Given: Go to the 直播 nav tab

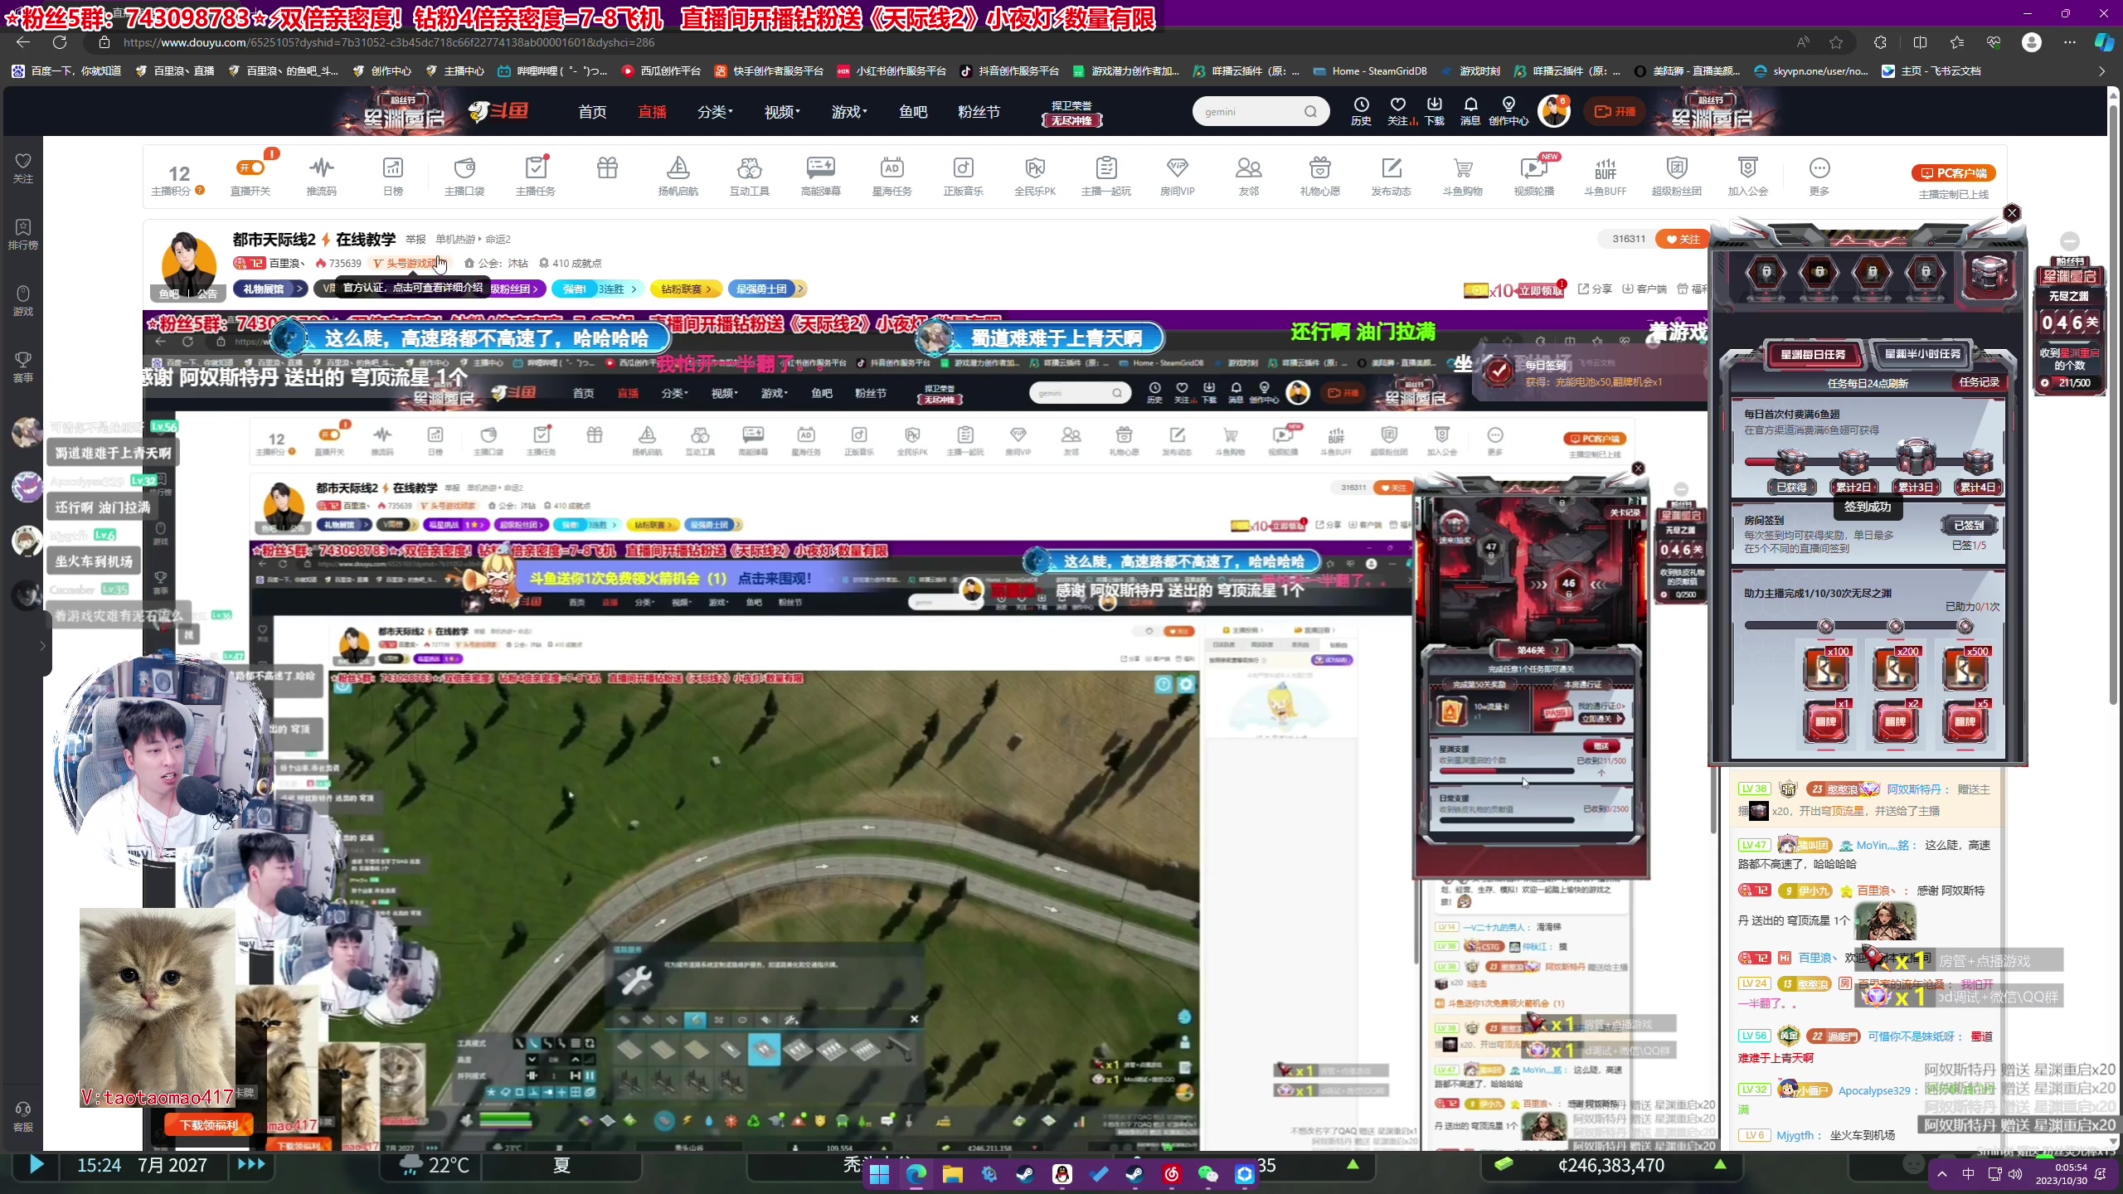Looking at the screenshot, I should [x=653, y=112].
